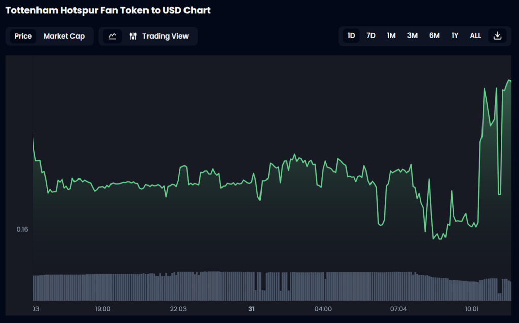519x323 pixels.
Task: Click the bold 31 date marker
Action: click(x=251, y=309)
